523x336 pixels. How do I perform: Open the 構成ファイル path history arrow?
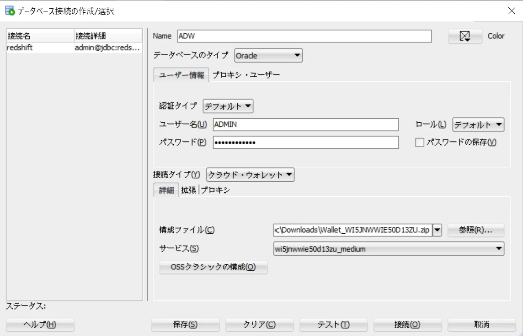point(437,230)
